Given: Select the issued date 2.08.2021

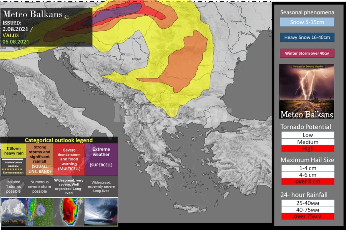Looking at the screenshot, I should (15, 29).
